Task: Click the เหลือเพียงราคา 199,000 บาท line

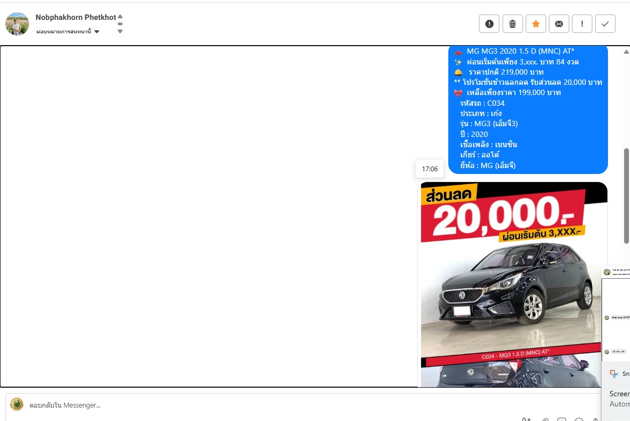Action: (x=507, y=93)
